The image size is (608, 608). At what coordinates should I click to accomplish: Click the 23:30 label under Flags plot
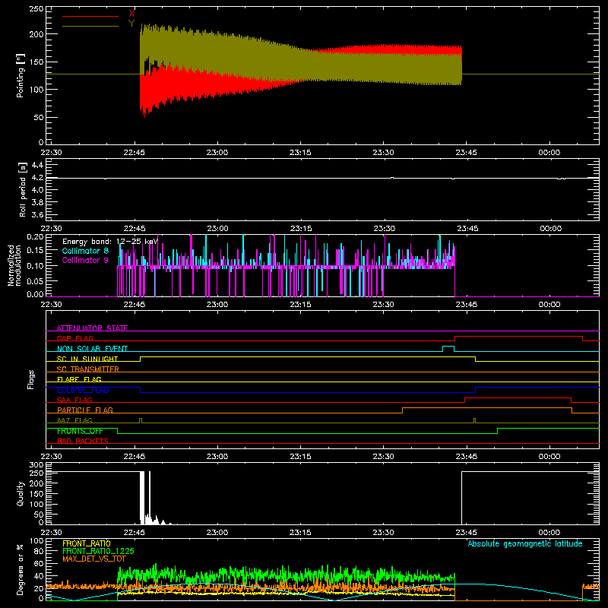point(383,457)
